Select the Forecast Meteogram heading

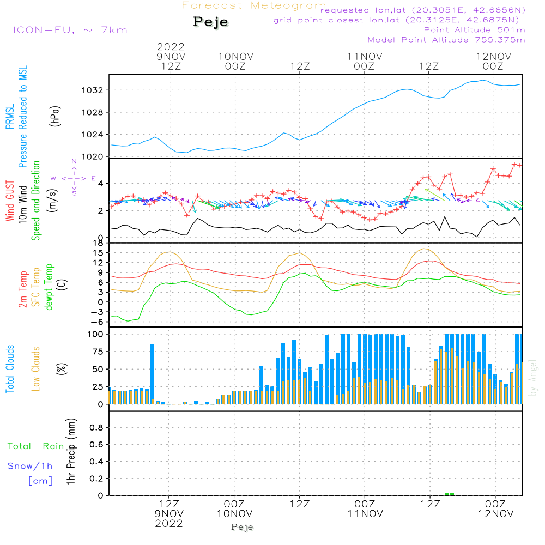[254, 5]
